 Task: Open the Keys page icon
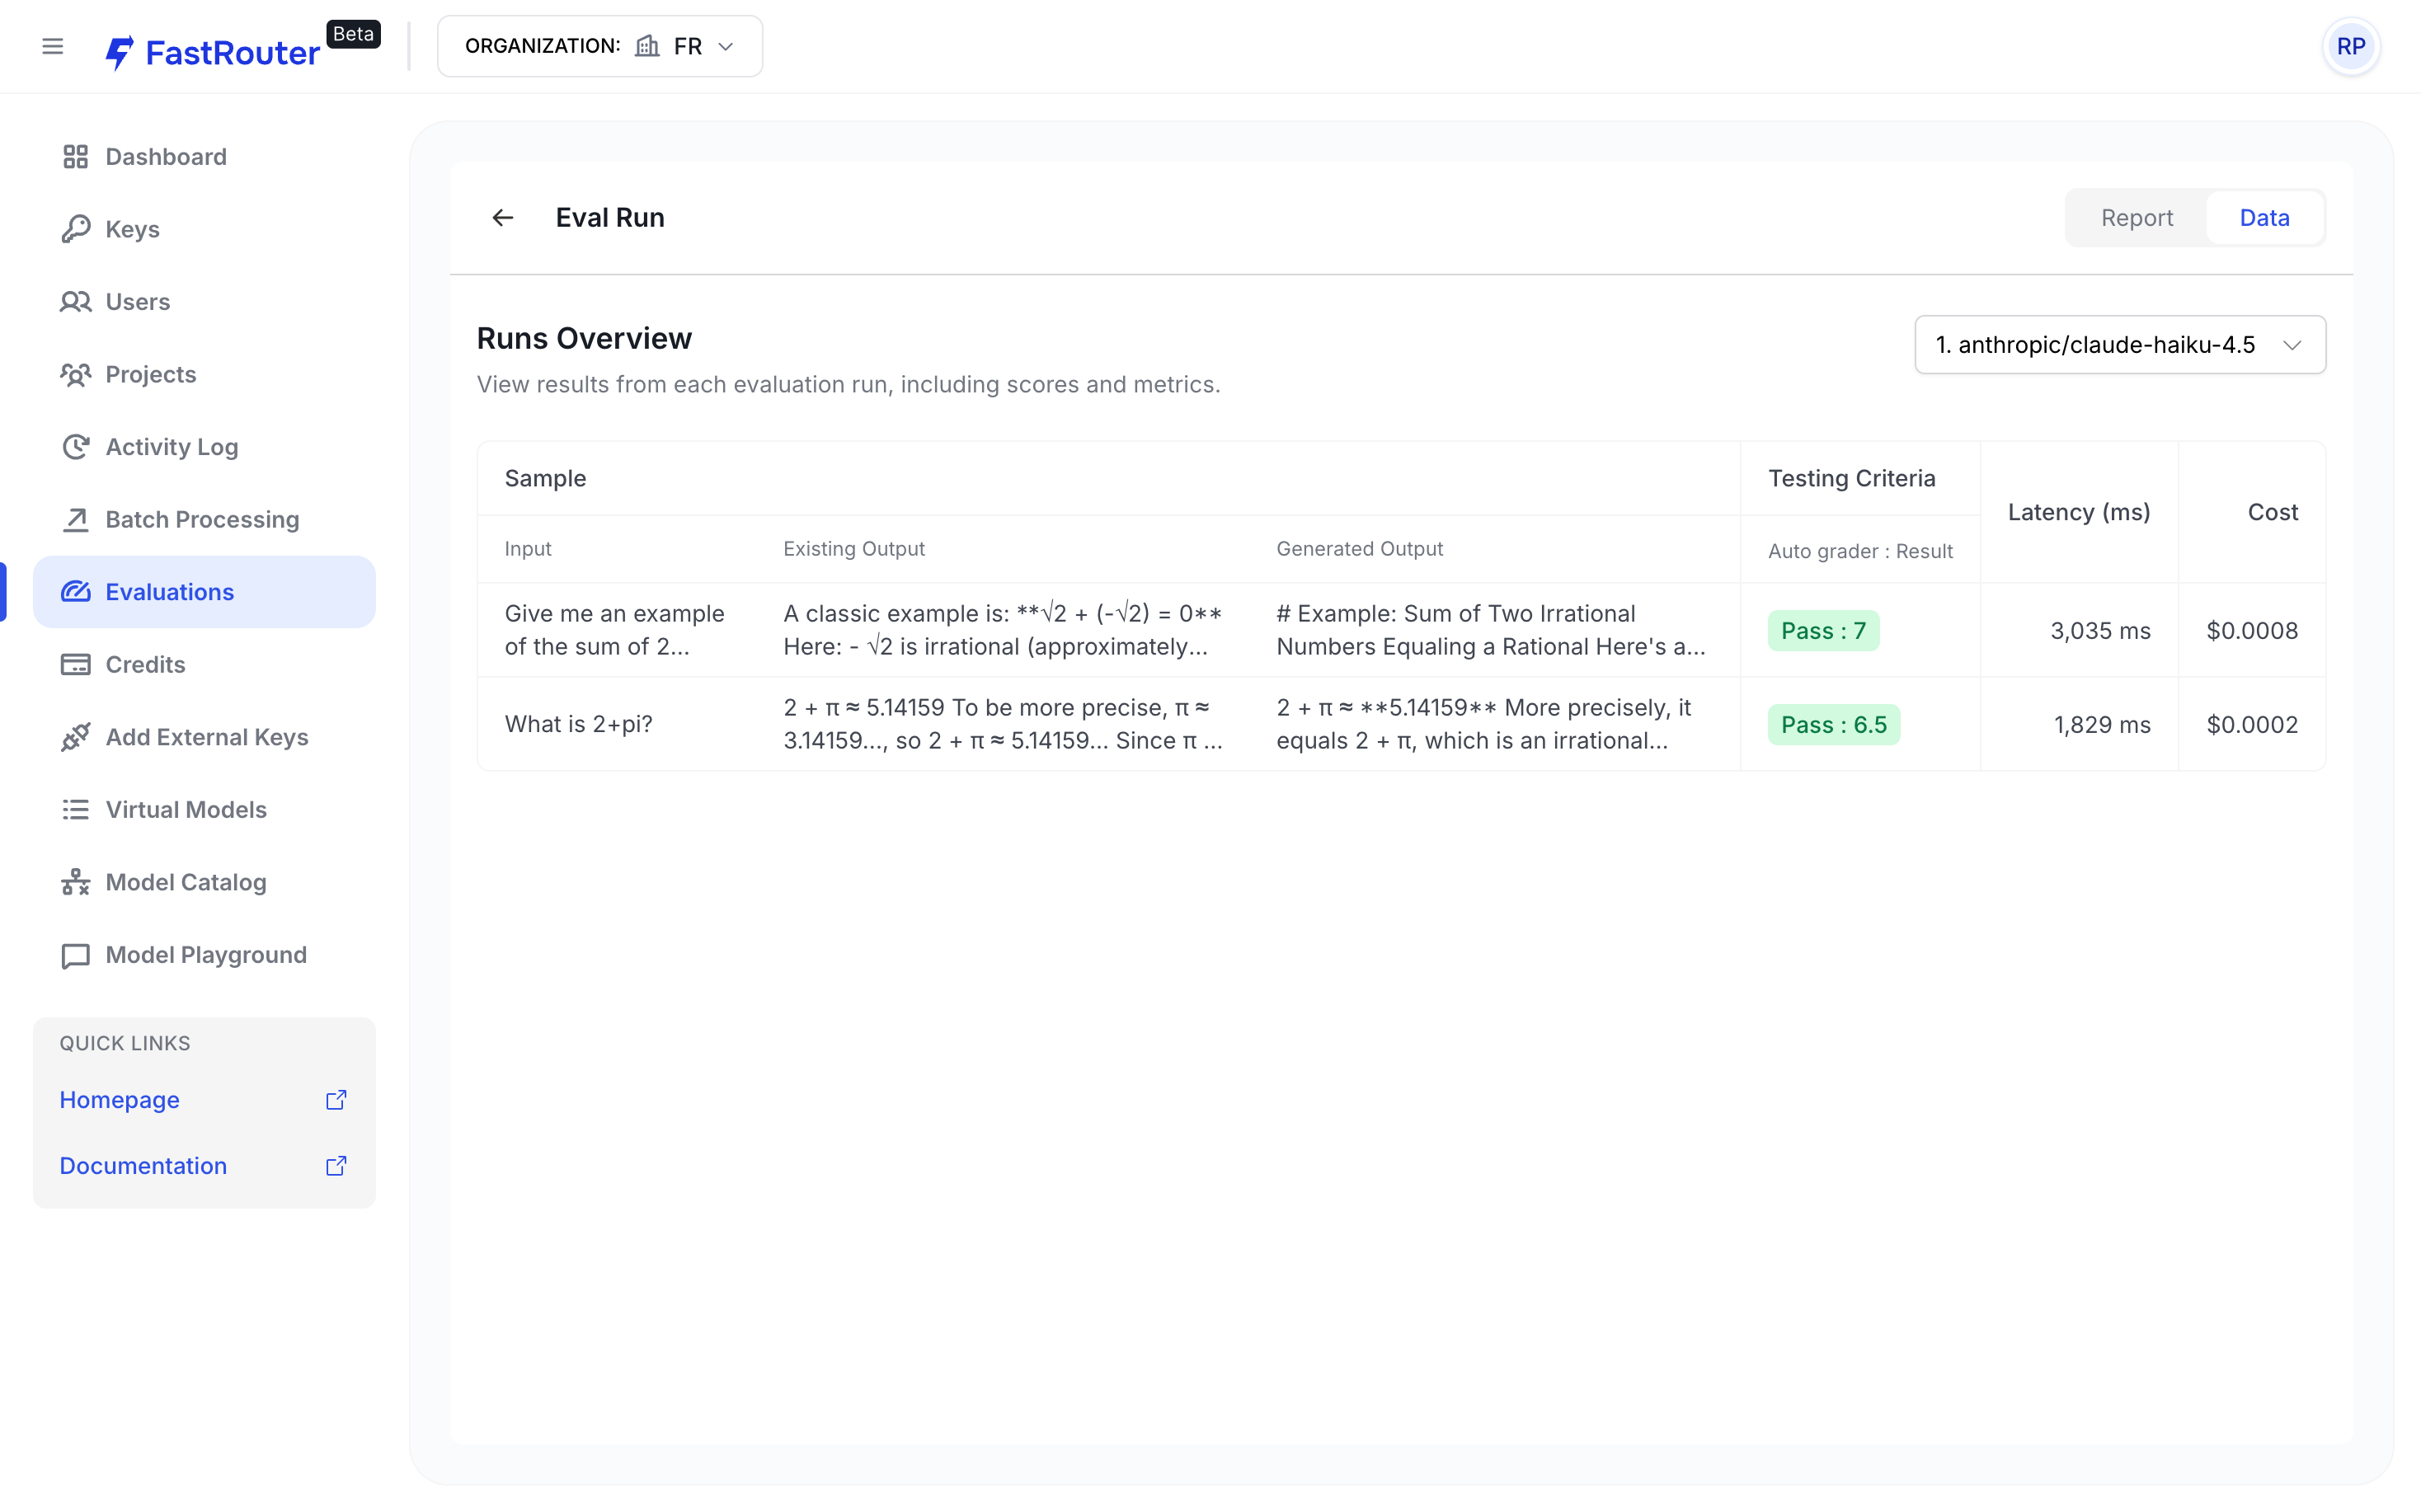[x=75, y=229]
